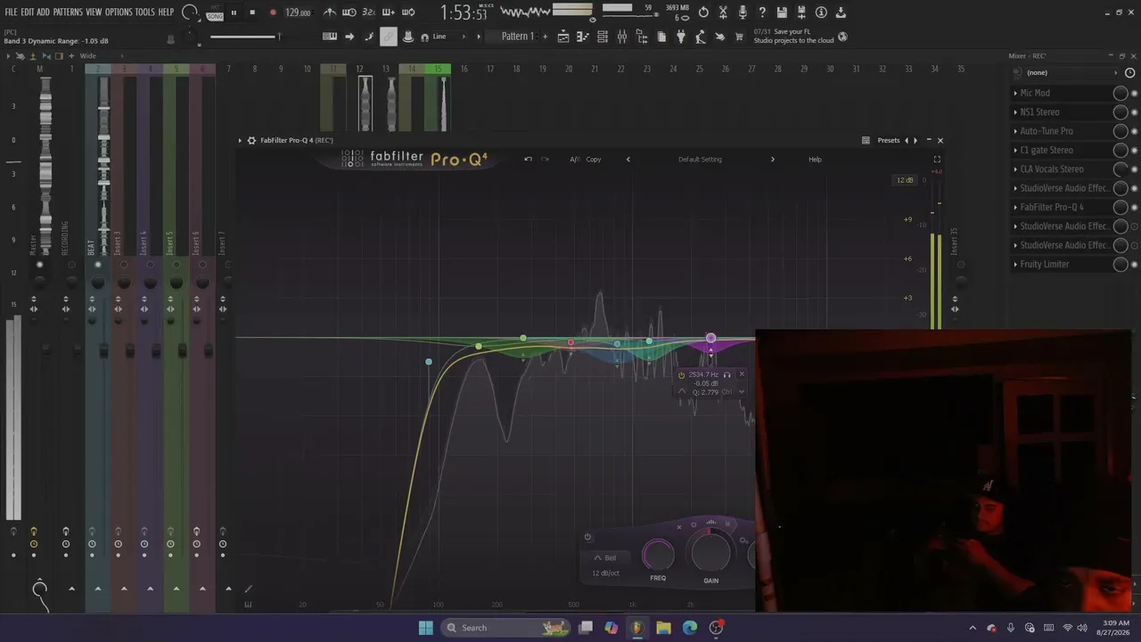Click the cut scissors icon
Screen dimensions: 1141x642
point(723,12)
